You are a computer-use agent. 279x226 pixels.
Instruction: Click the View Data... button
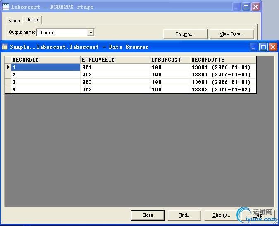click(231, 34)
